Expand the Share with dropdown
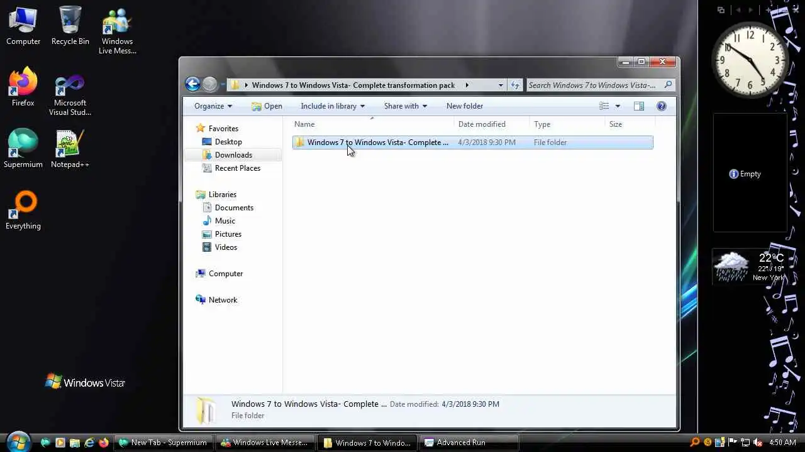This screenshot has height=452, width=805. [x=406, y=106]
